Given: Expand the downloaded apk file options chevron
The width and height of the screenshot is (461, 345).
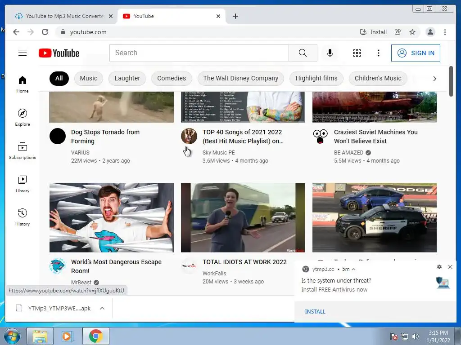Looking at the screenshot, I should 102,308.
